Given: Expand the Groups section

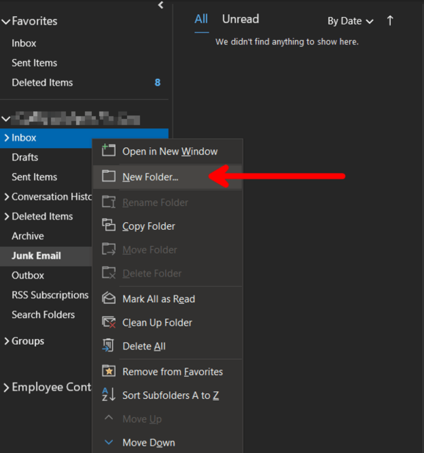Looking at the screenshot, I should (6, 341).
